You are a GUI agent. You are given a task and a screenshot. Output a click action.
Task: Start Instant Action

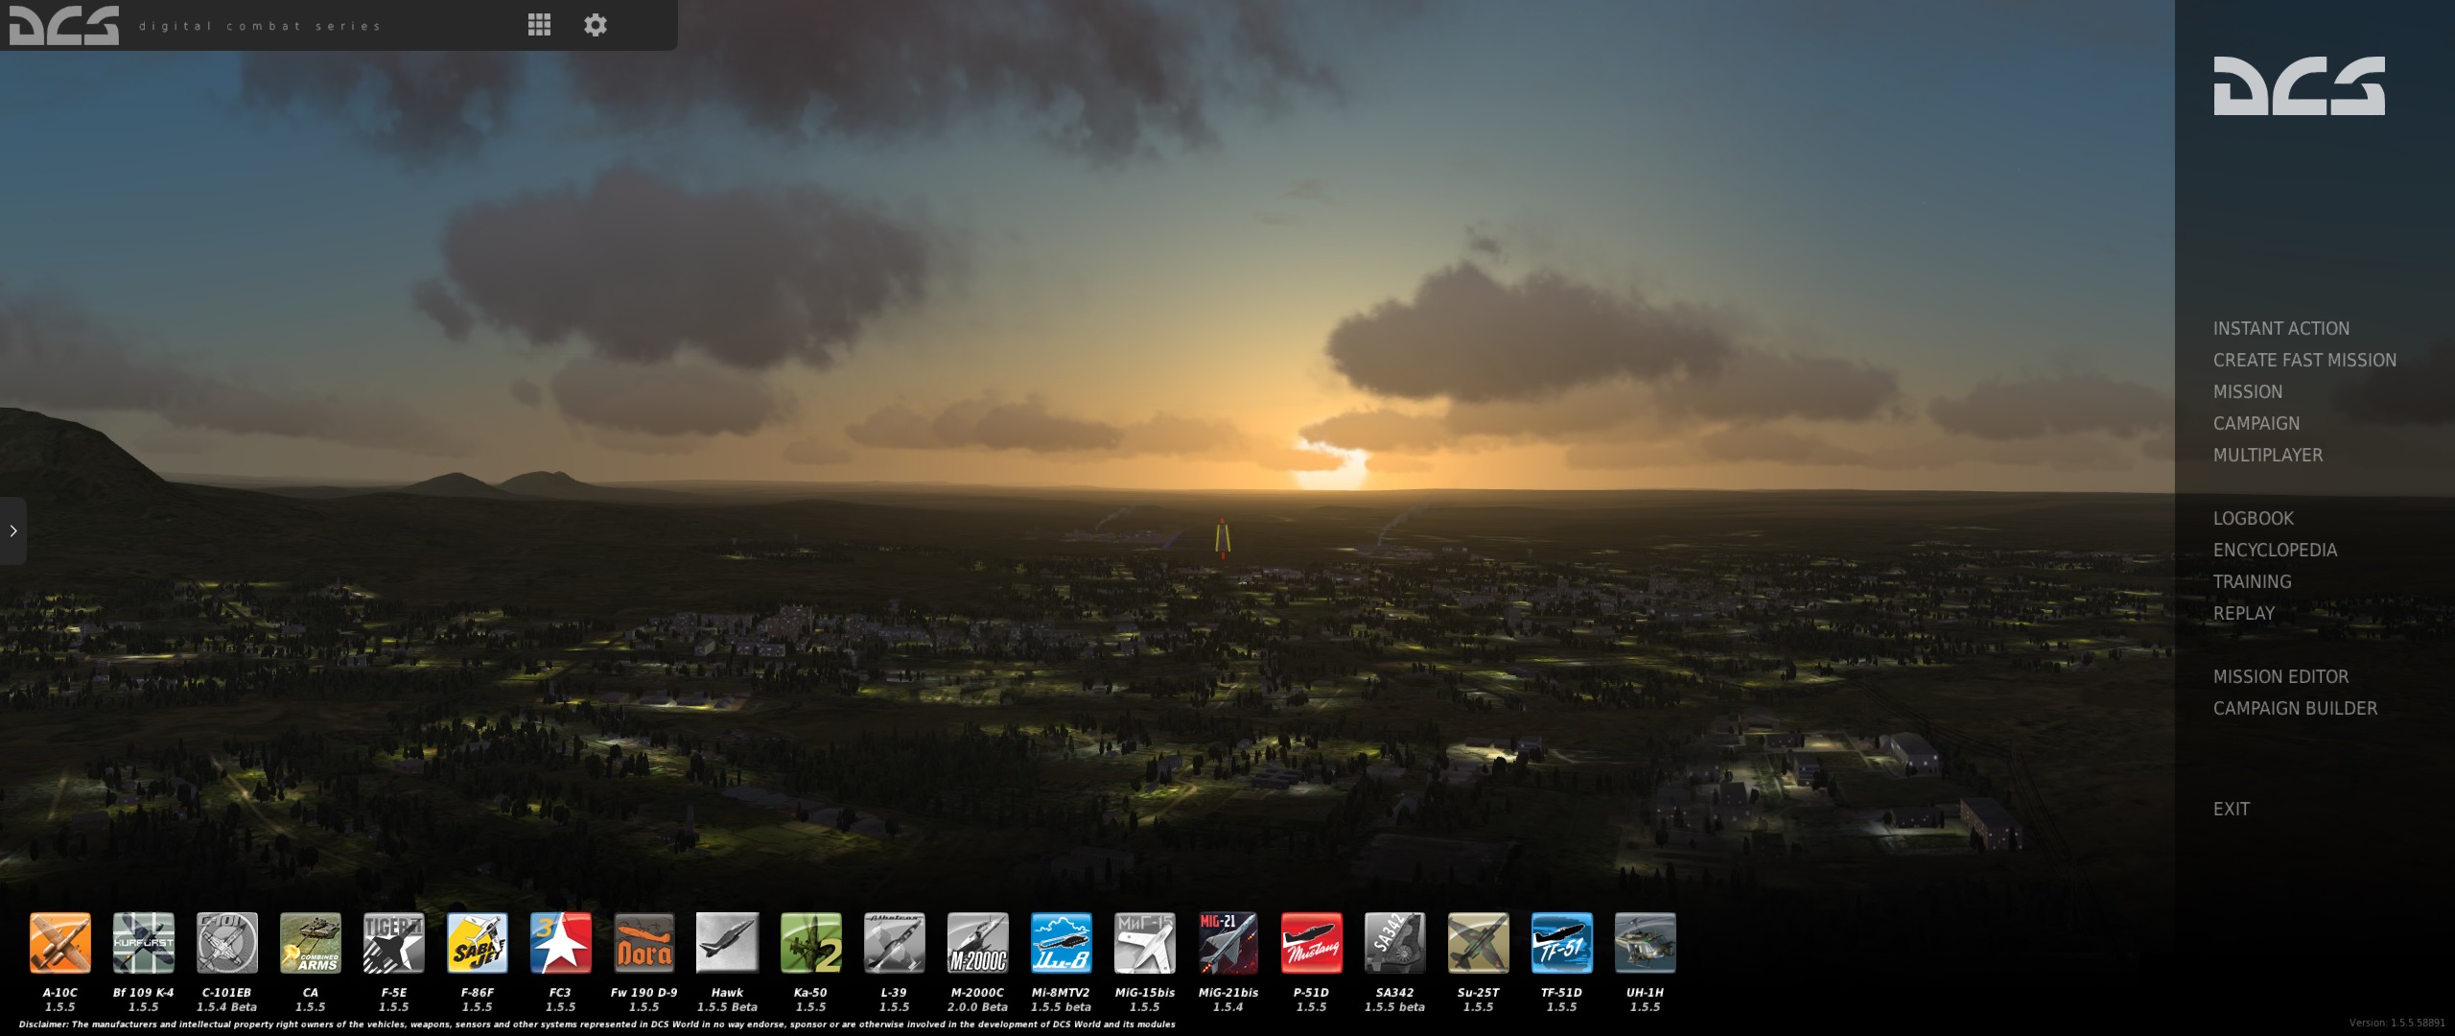click(2281, 328)
